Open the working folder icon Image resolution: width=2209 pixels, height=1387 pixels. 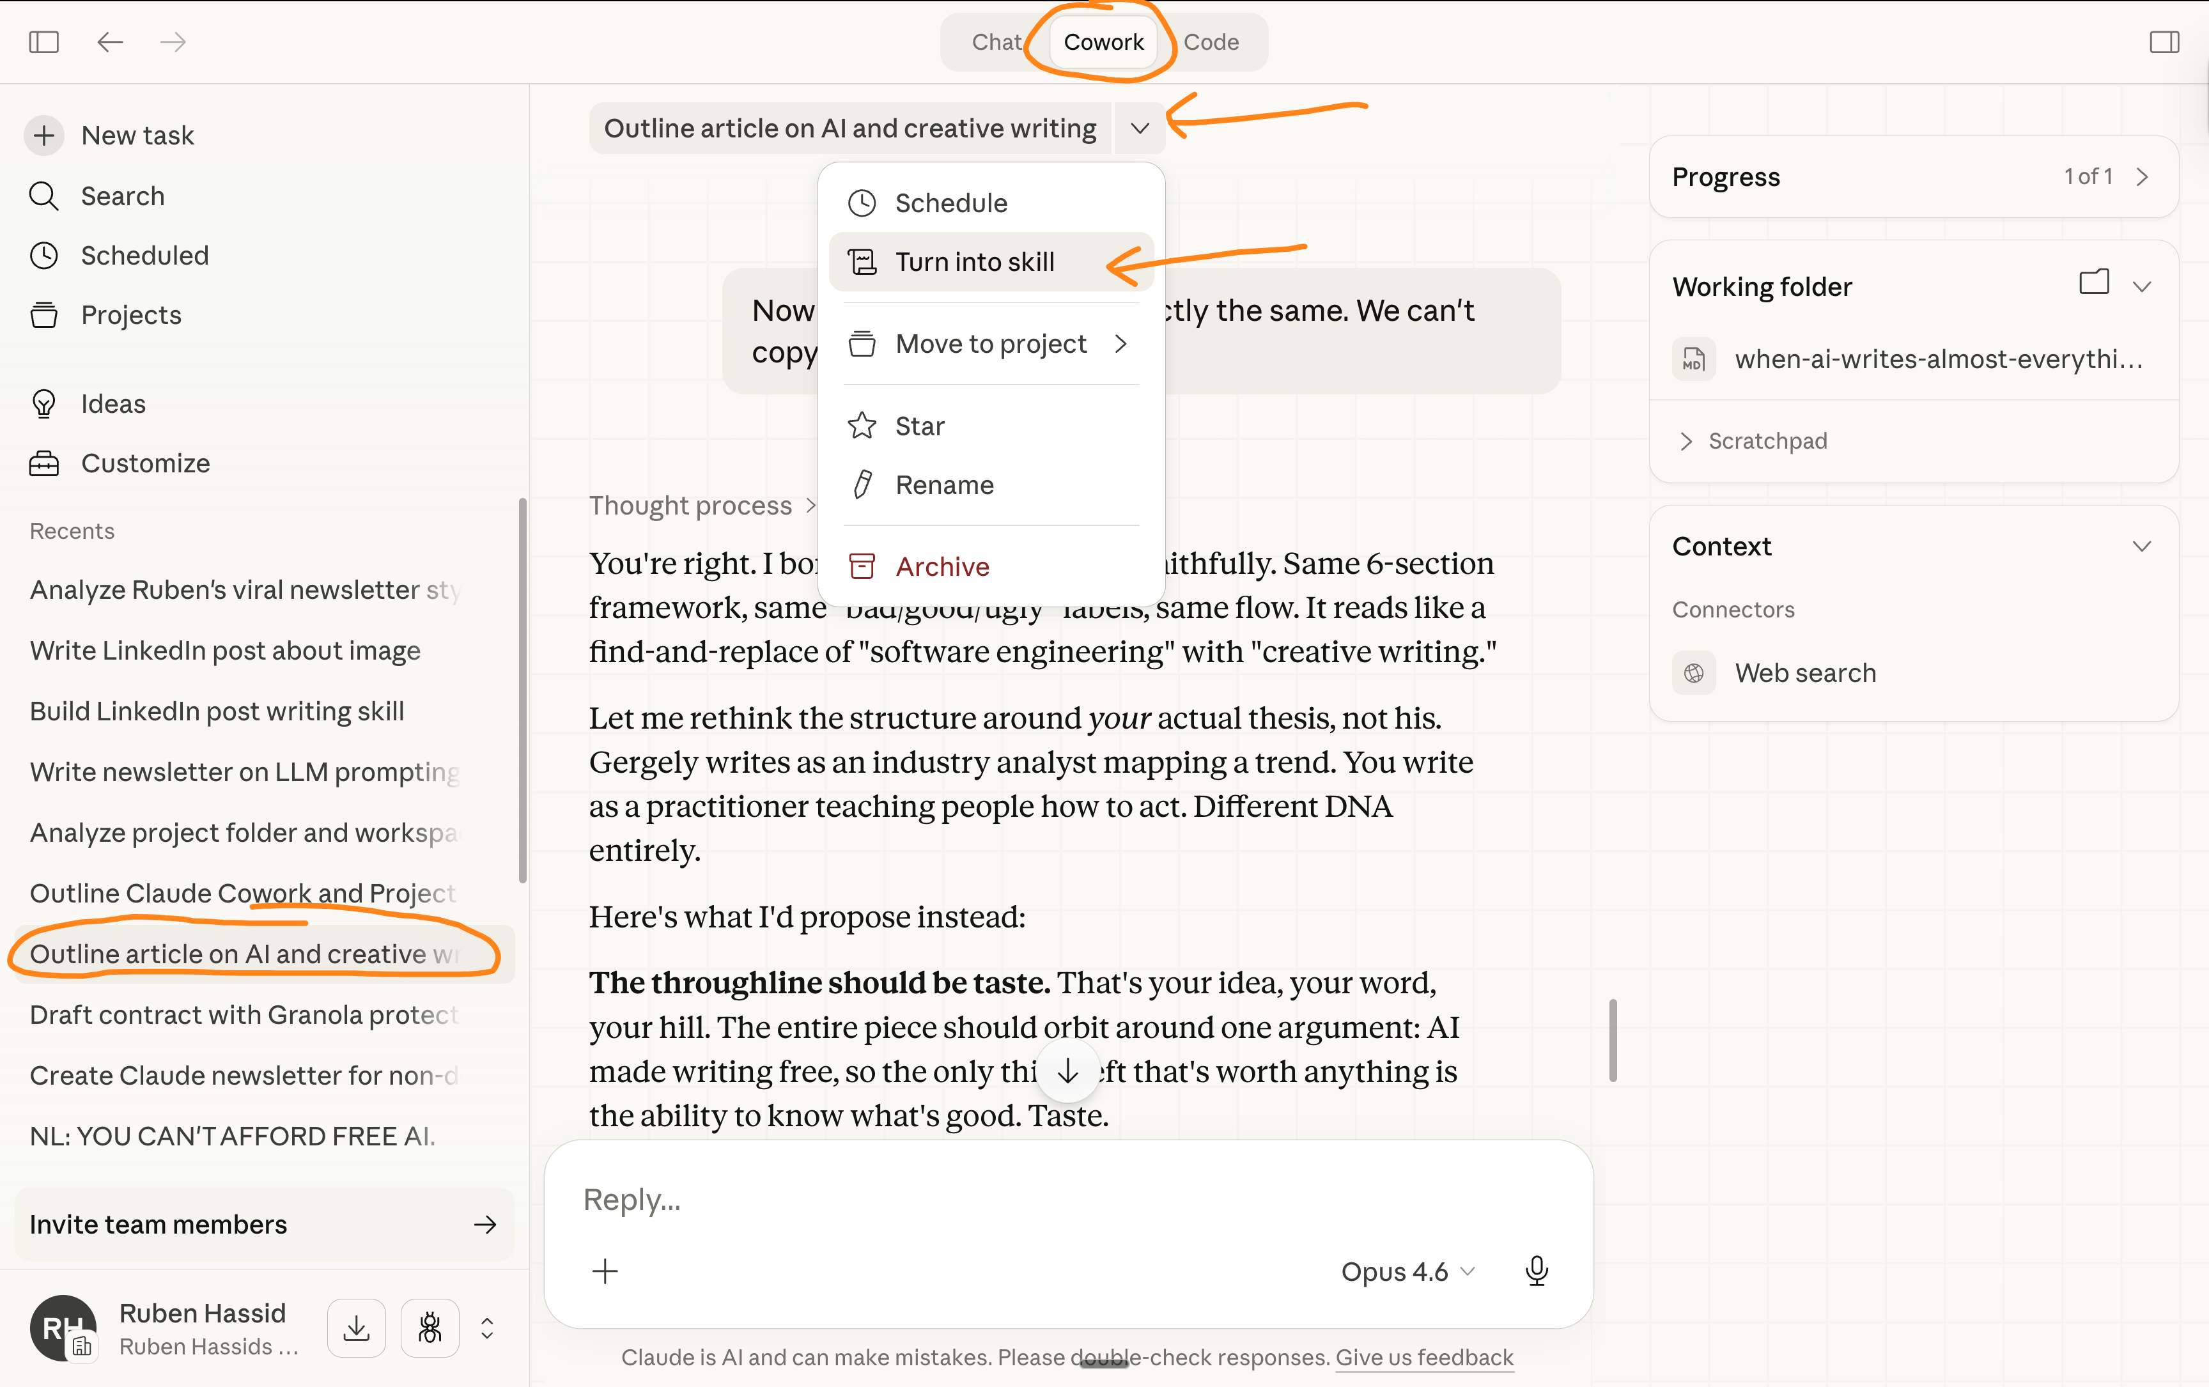tap(2093, 283)
